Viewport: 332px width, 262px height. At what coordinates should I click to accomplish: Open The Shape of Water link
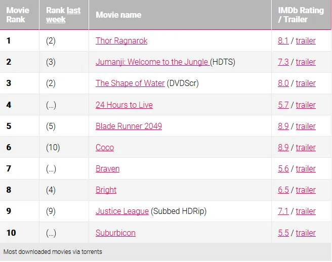point(130,83)
